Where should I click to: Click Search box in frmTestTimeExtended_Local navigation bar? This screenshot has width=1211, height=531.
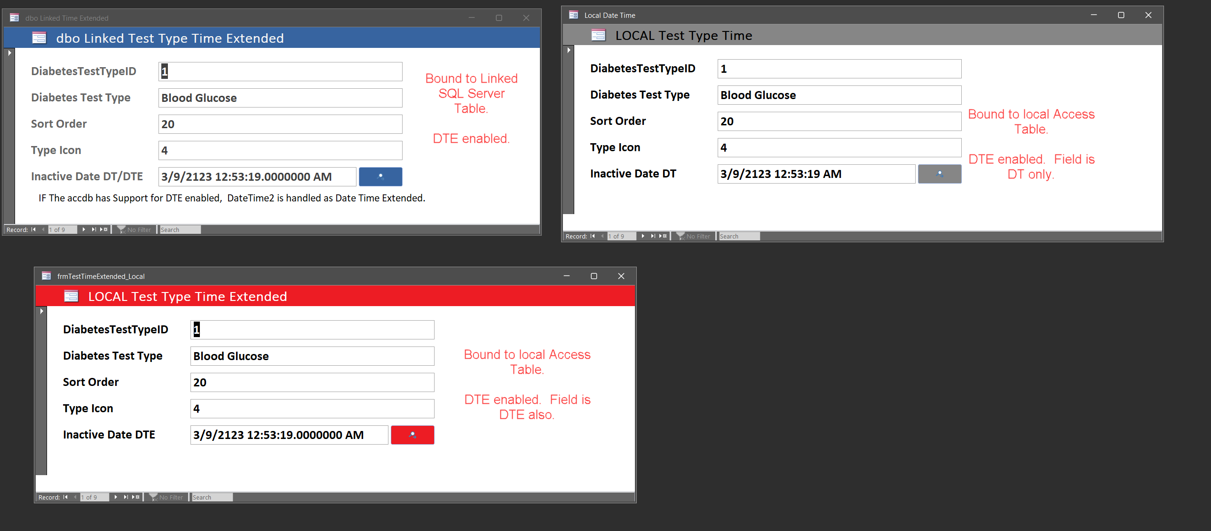(x=212, y=497)
